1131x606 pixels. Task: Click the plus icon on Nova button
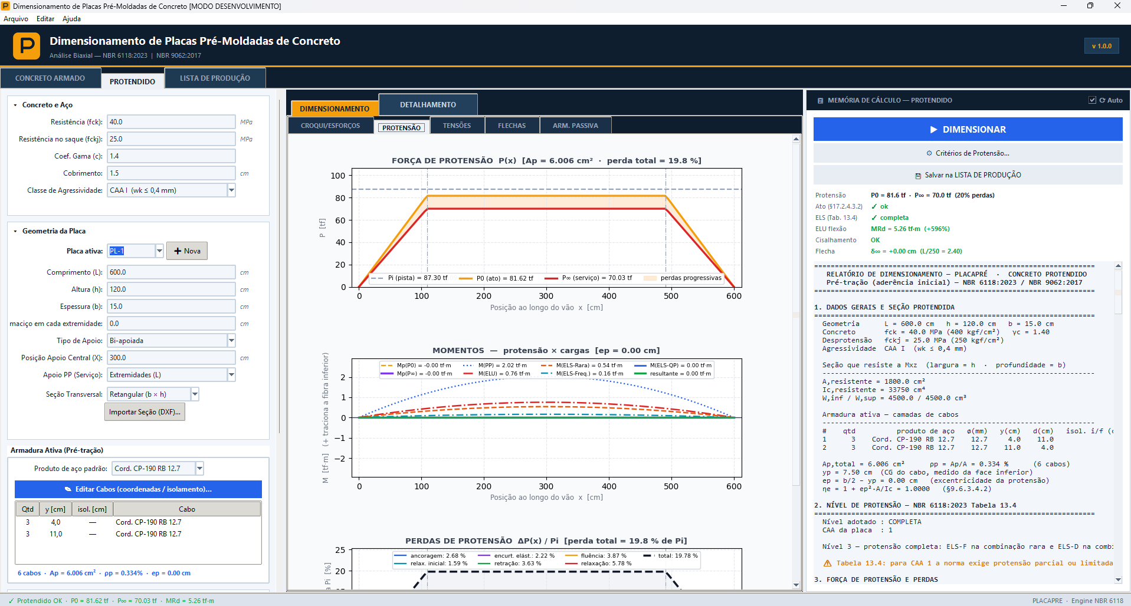coord(178,251)
